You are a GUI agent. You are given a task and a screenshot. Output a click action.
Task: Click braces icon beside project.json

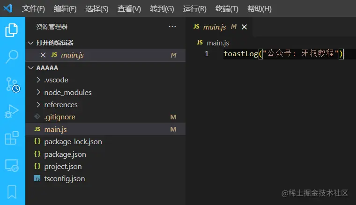(37, 166)
